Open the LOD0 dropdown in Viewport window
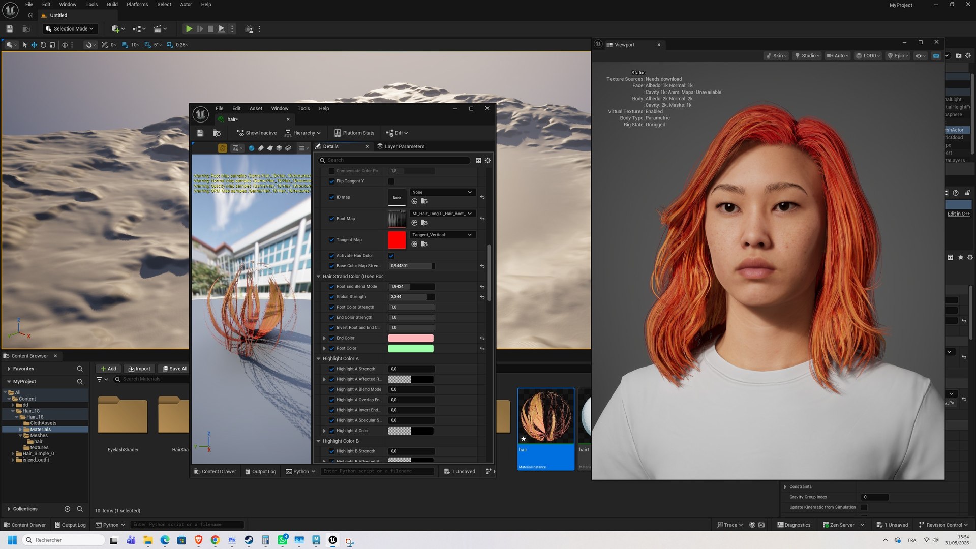Screen dimensions: 976x549 pyautogui.click(x=868, y=56)
